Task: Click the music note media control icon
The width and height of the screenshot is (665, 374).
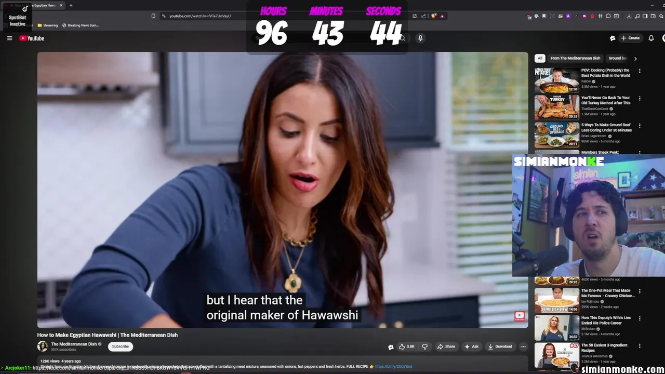Action: click(637, 16)
